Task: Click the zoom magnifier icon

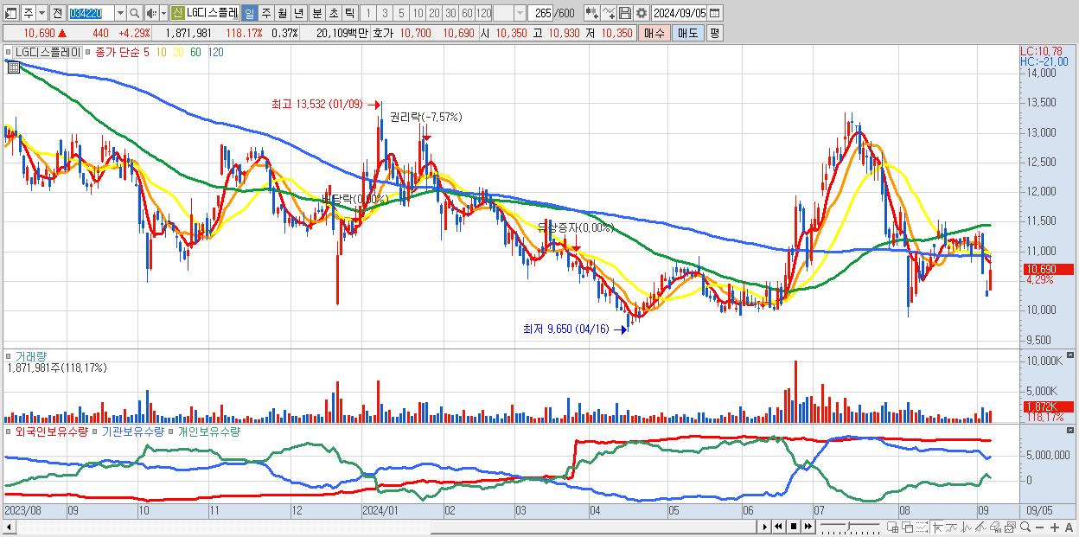Action: tap(1025, 527)
